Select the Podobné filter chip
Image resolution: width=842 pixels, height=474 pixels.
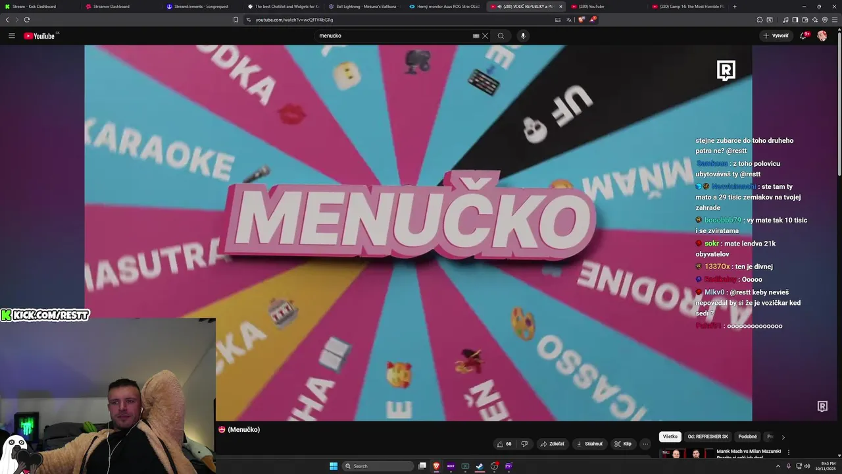[747, 436]
